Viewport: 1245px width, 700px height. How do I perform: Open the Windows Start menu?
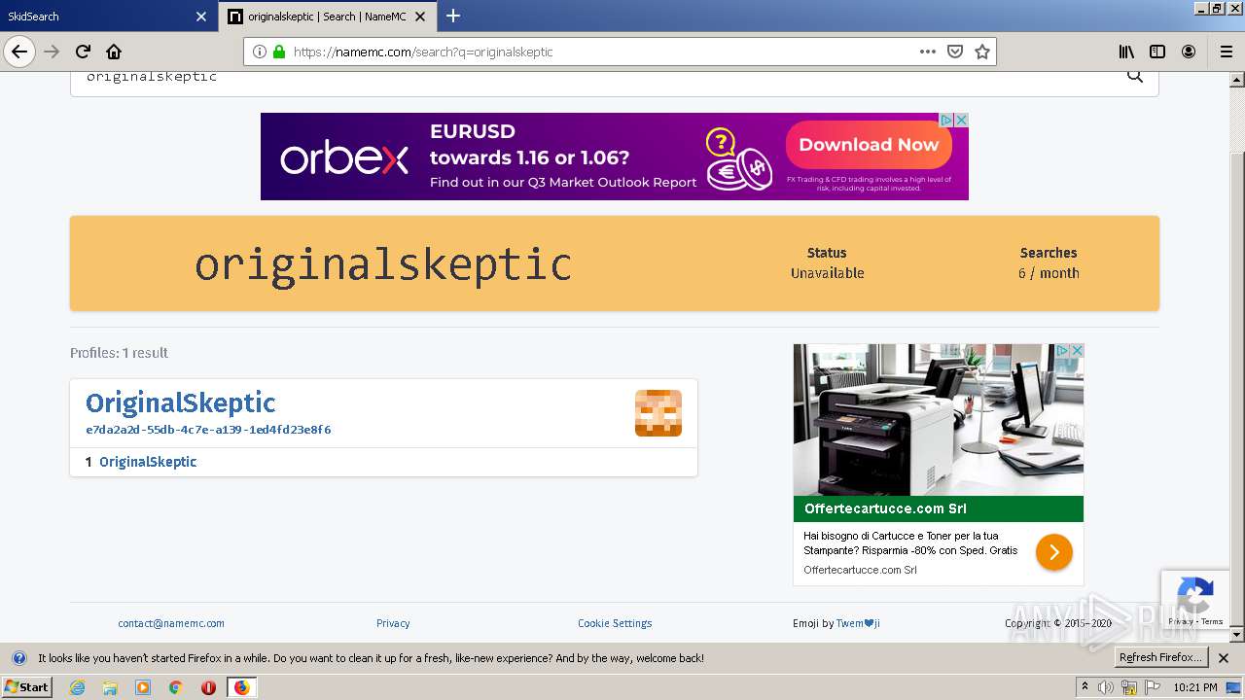click(x=26, y=687)
